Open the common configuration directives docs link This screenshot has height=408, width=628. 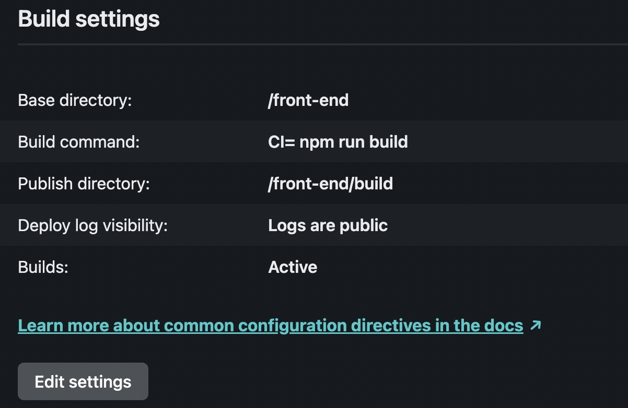(270, 326)
